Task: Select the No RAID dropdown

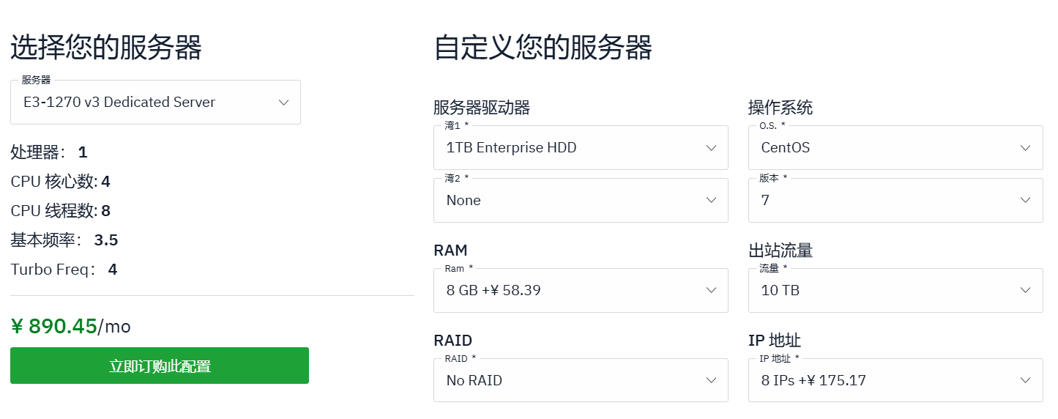Action: coord(571,381)
